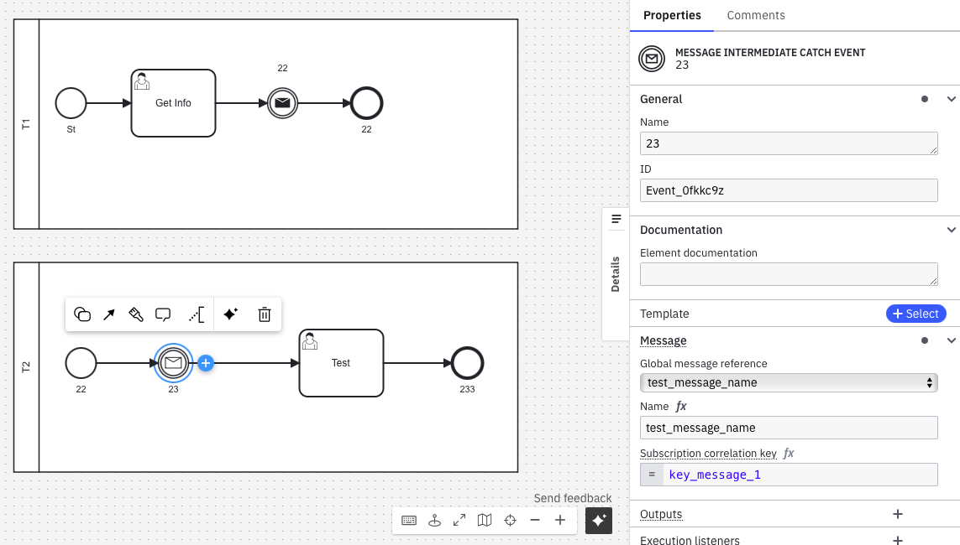
Task: Click the Subscription correlation key field
Action: [800, 475]
